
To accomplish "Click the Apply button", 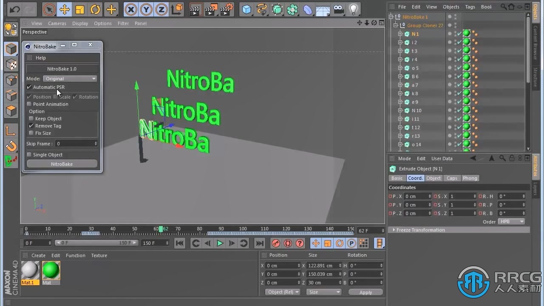I will [365, 292].
